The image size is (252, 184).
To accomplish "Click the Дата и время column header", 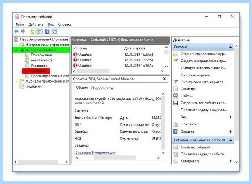I will click(135, 48).
